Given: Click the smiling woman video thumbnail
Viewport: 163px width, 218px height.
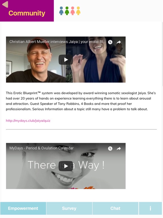Looking at the screenshot, I should (66, 166).
